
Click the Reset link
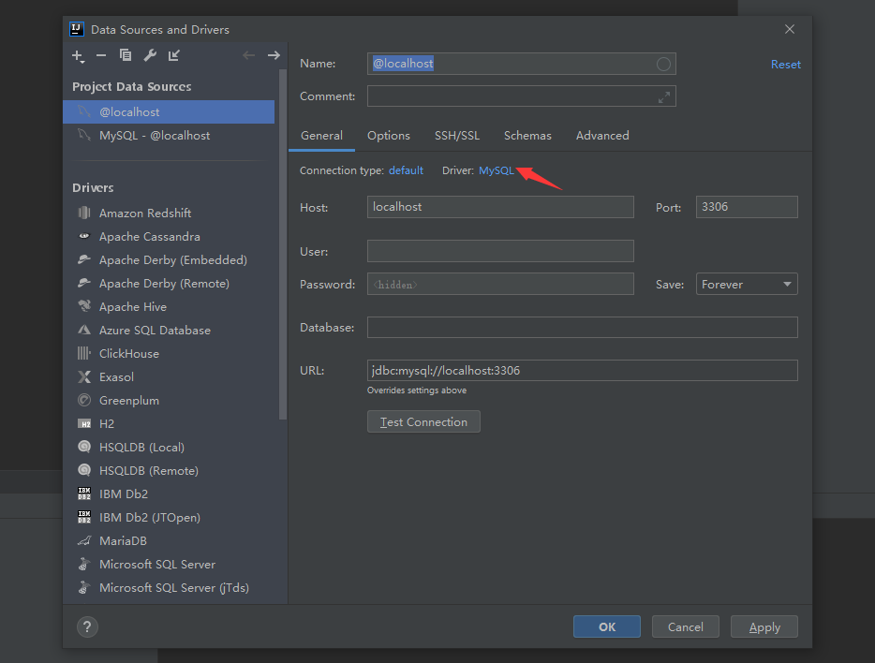(785, 64)
